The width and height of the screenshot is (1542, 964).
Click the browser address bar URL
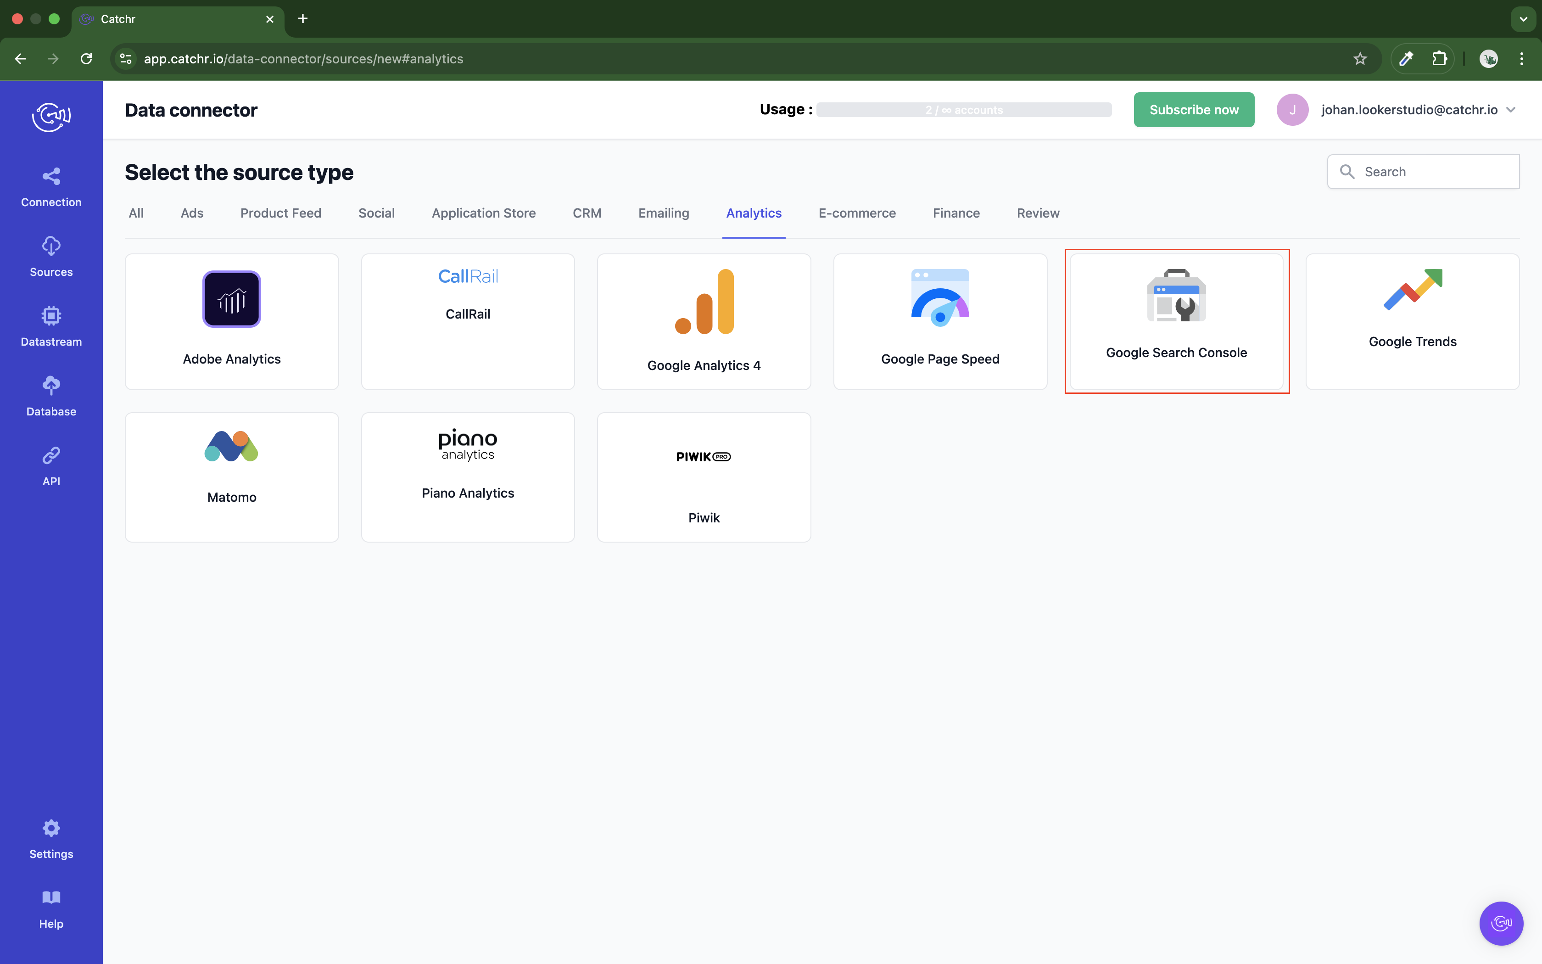(x=303, y=59)
